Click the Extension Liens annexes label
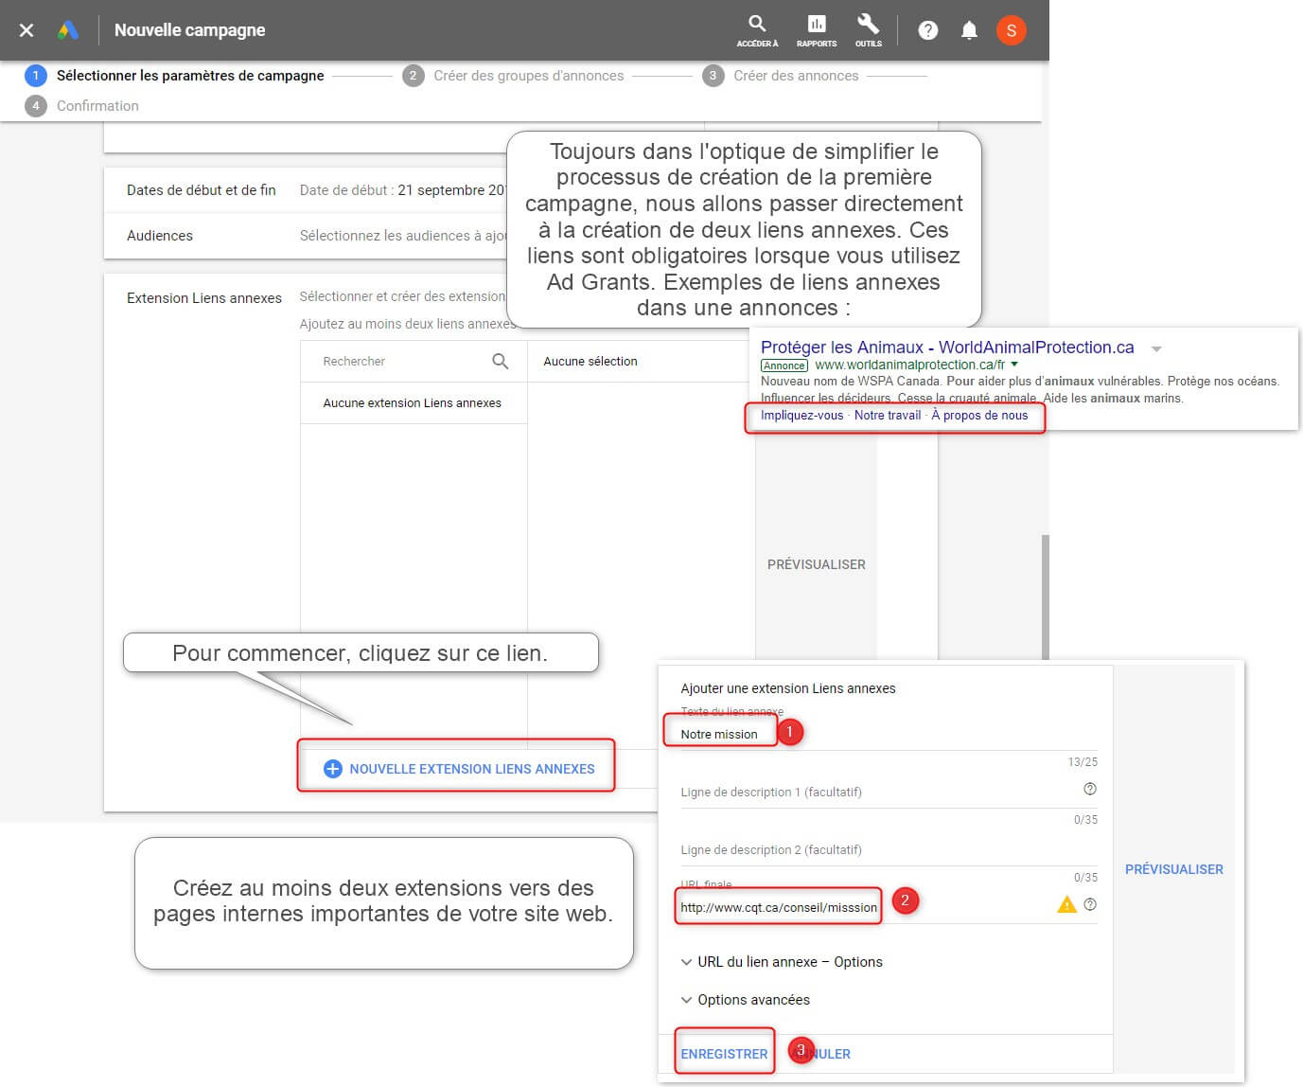The width and height of the screenshot is (1303, 1087). point(204,298)
